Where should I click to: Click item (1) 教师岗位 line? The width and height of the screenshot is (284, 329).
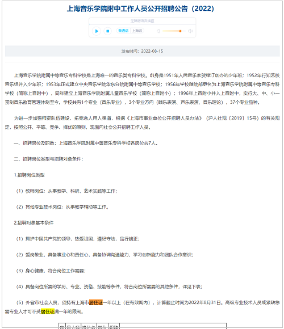point(66,191)
